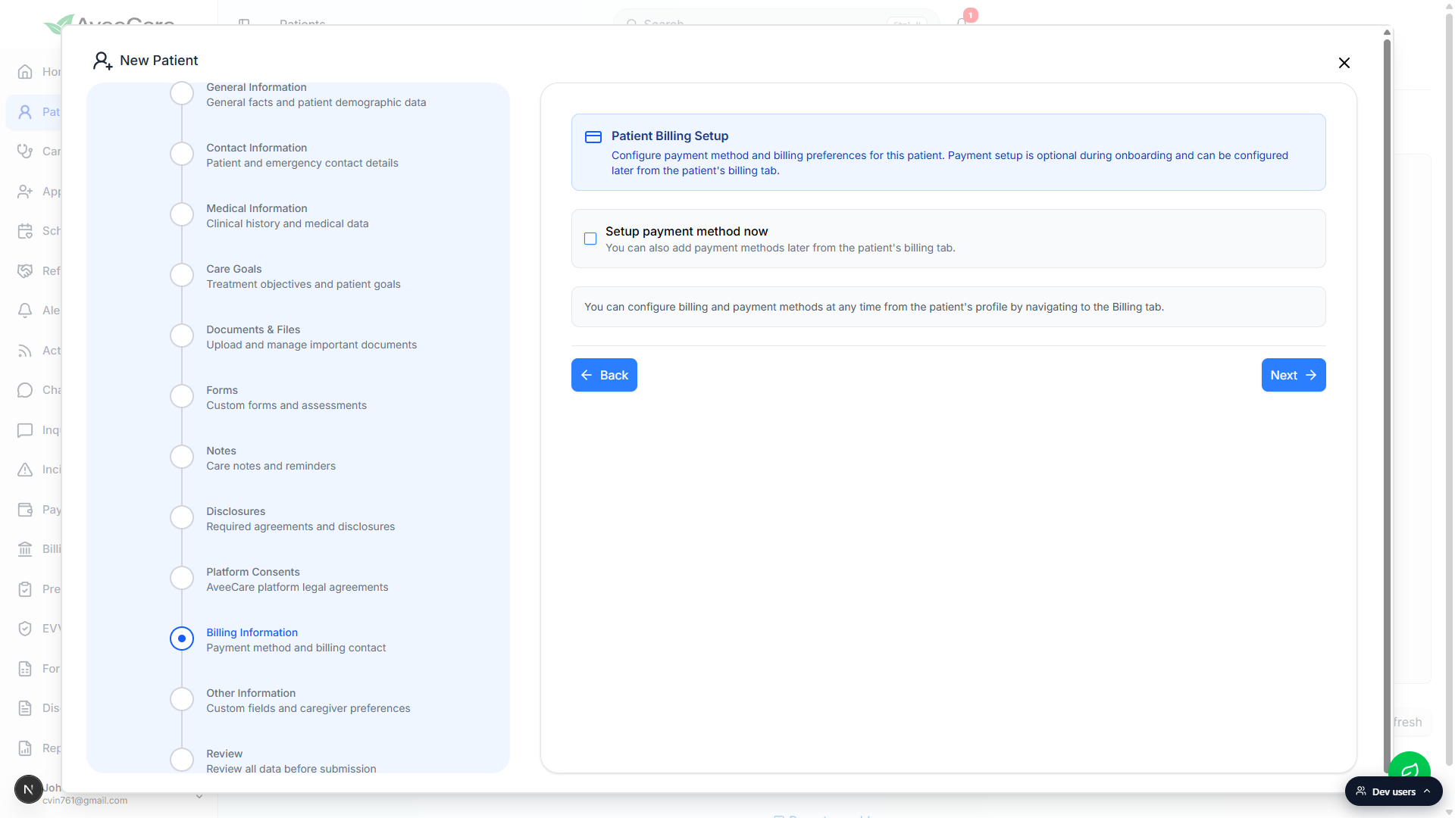The width and height of the screenshot is (1455, 818).
Task: Open the notifications bell with badge
Action: click(963, 21)
